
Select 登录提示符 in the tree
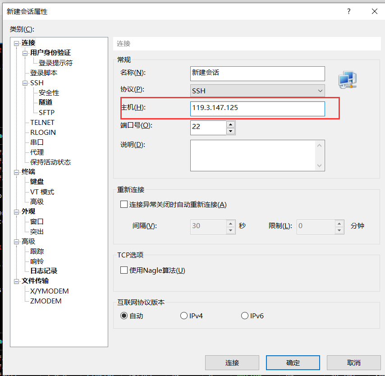(55, 63)
